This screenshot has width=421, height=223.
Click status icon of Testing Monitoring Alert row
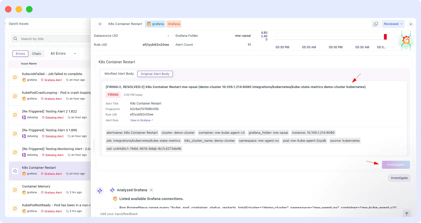click(x=15, y=152)
